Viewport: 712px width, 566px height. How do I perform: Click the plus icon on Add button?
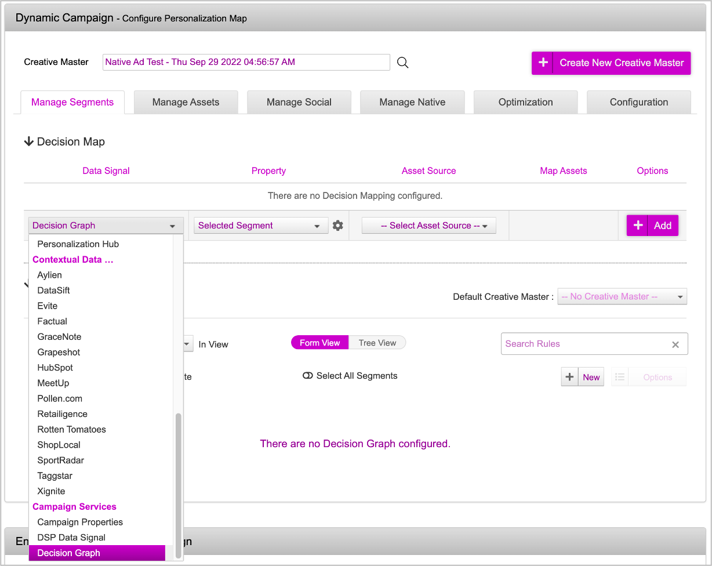click(638, 226)
